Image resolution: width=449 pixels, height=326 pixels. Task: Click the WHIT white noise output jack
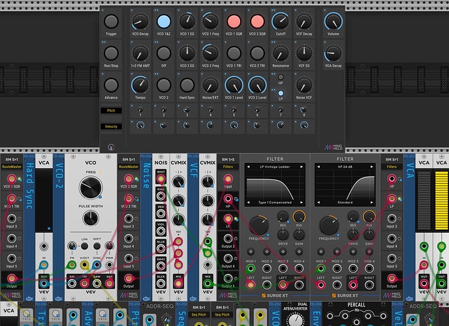[161, 179]
